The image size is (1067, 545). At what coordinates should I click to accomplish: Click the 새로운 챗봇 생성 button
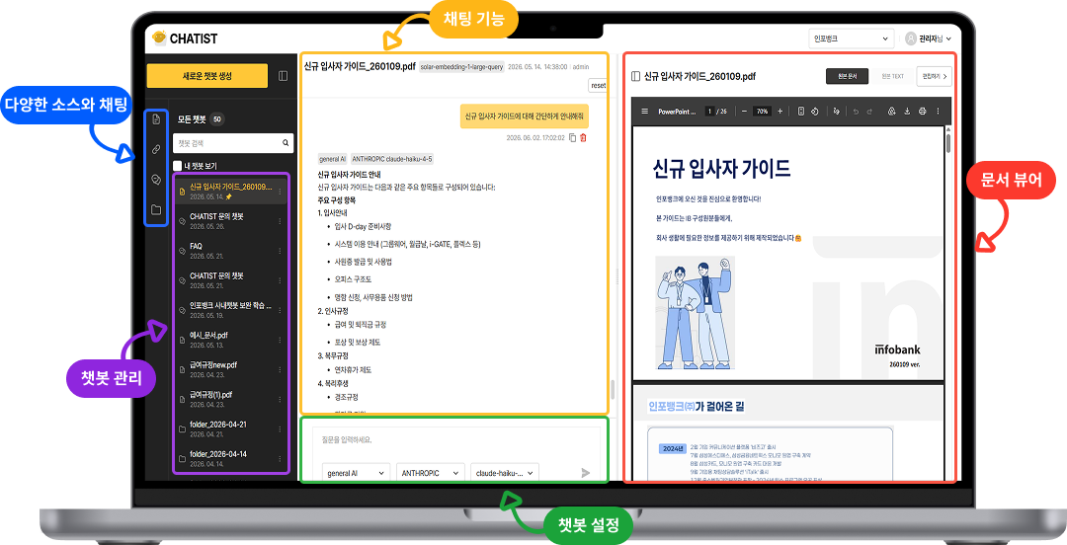207,76
